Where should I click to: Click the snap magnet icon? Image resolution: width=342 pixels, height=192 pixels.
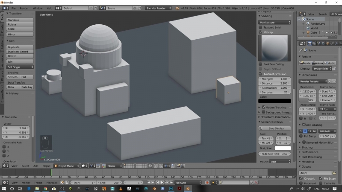[161, 166]
